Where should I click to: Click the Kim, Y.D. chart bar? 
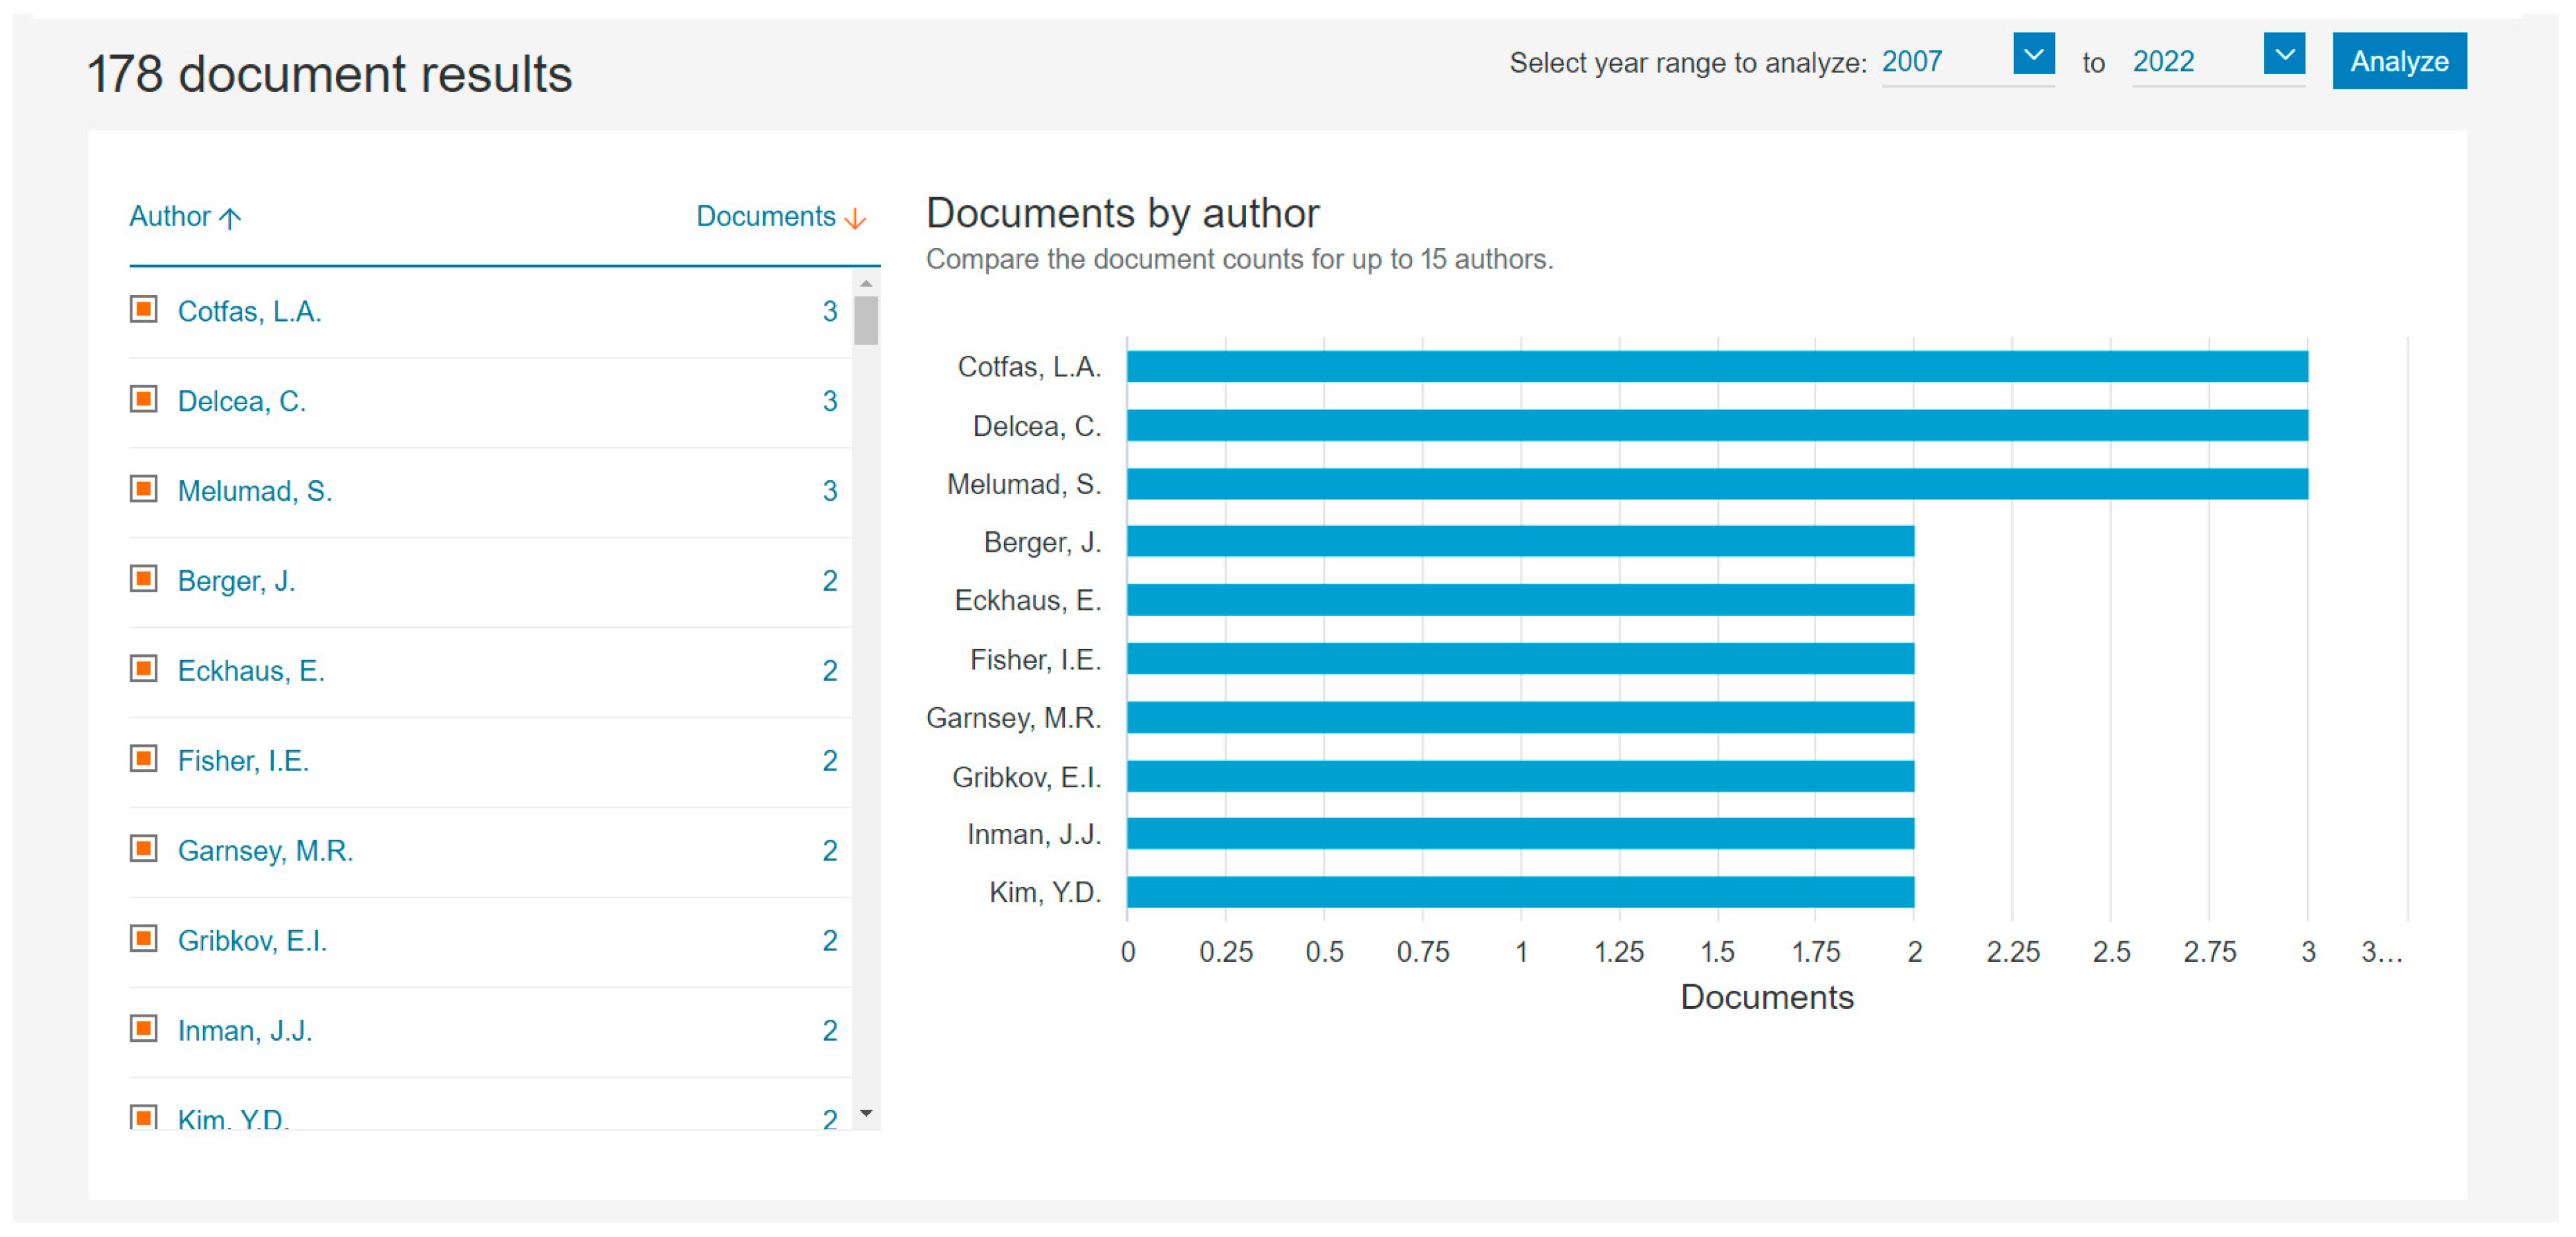[x=1520, y=892]
